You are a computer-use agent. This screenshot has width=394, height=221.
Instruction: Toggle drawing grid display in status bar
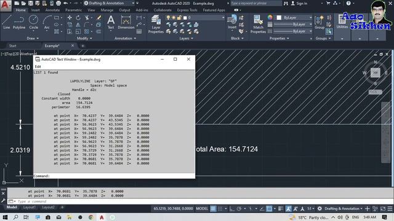(213, 209)
